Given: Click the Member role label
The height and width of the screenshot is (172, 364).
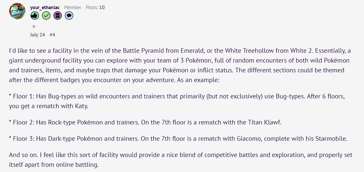Looking at the screenshot, I should tap(73, 7).
